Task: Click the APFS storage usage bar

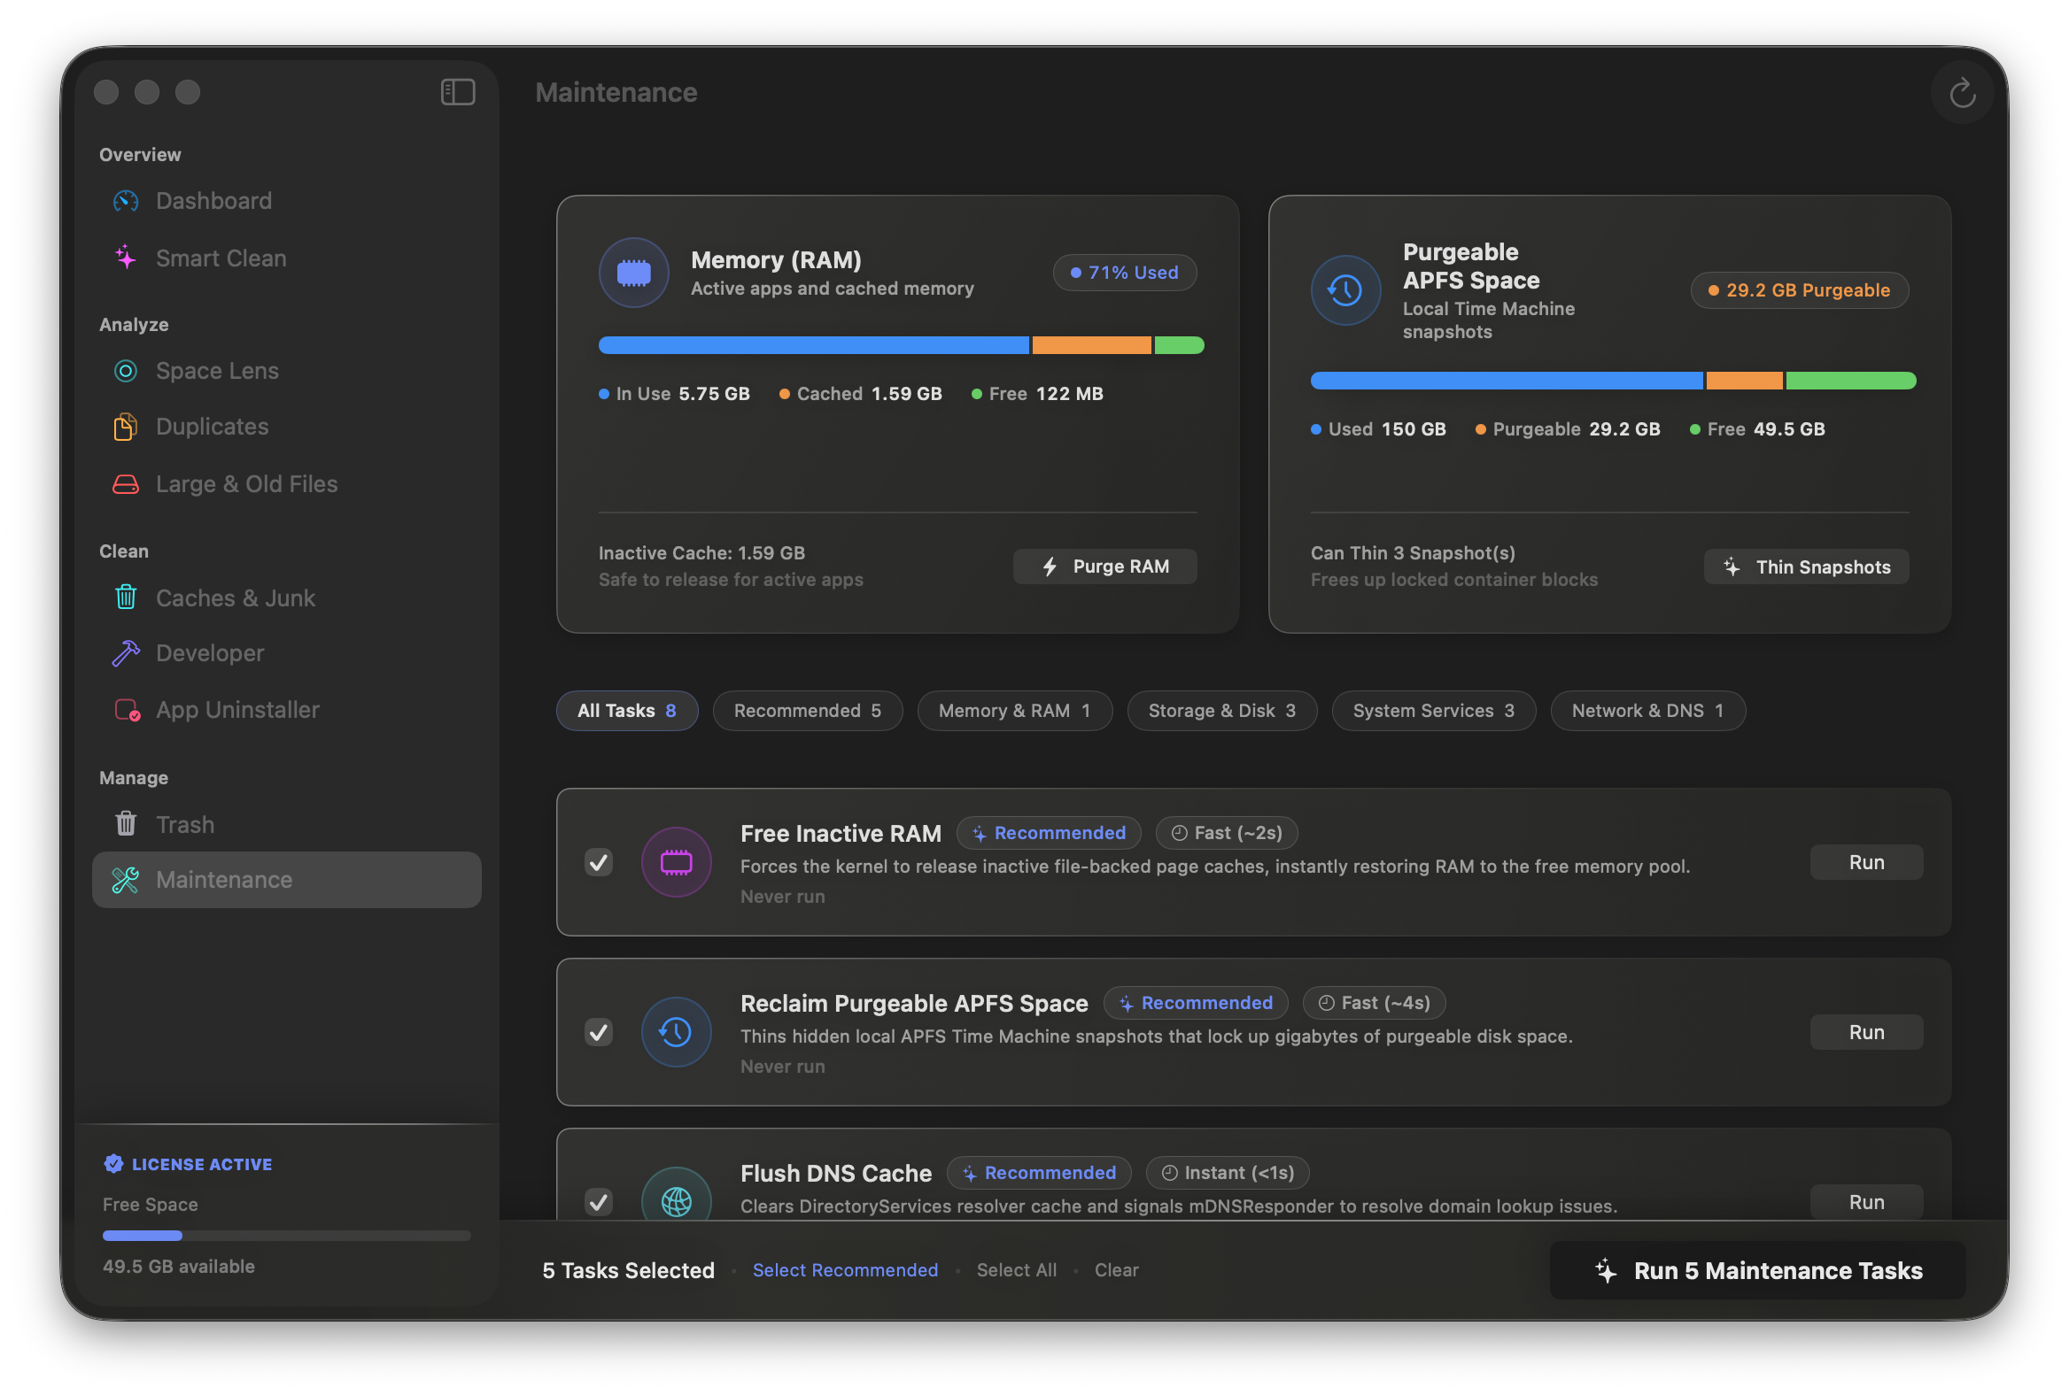Action: tap(1613, 381)
